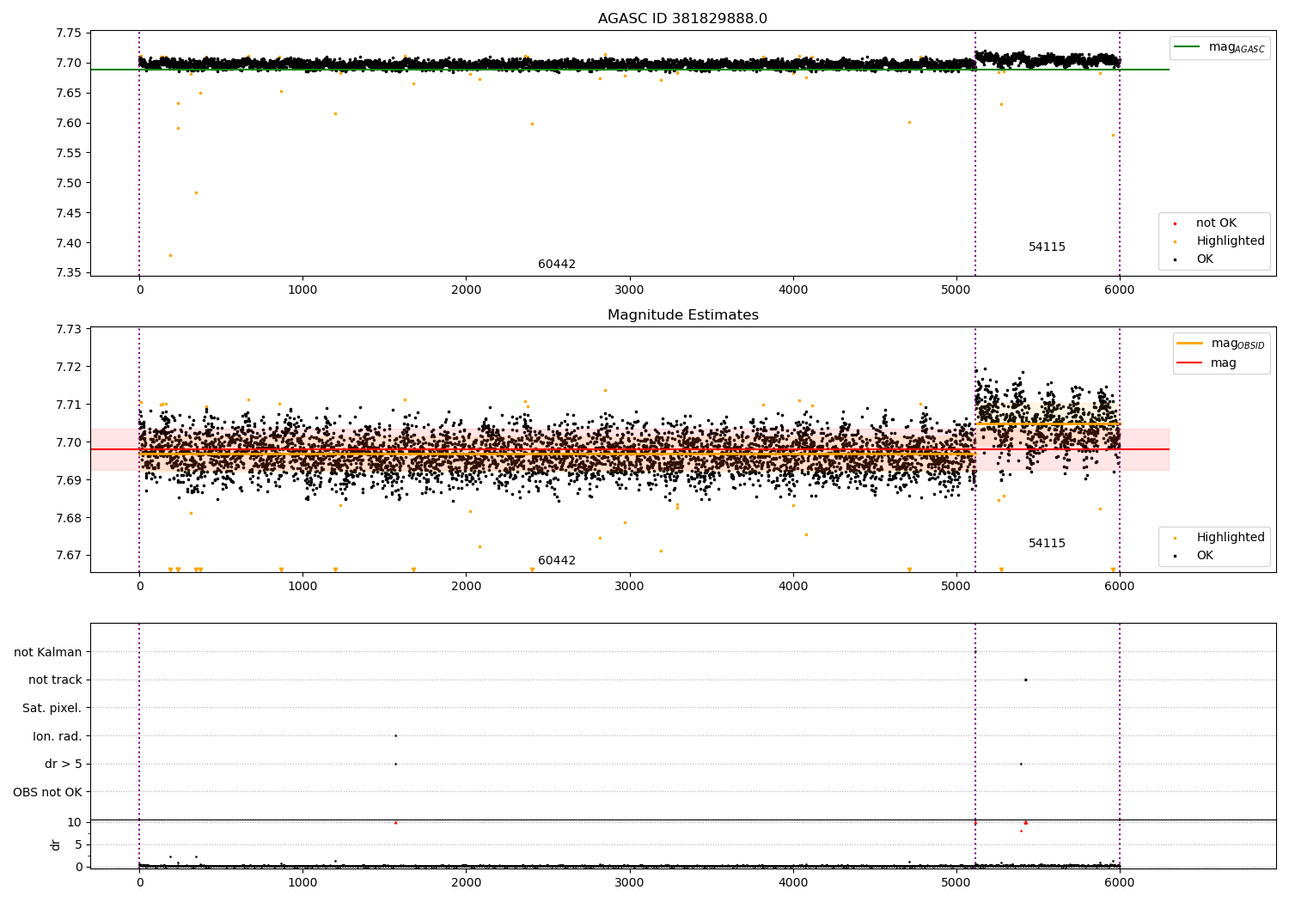Click 'OK' legend entry in Magnitude Estimates plot
Viewport: 1289px width, 902px height.
point(1194,556)
